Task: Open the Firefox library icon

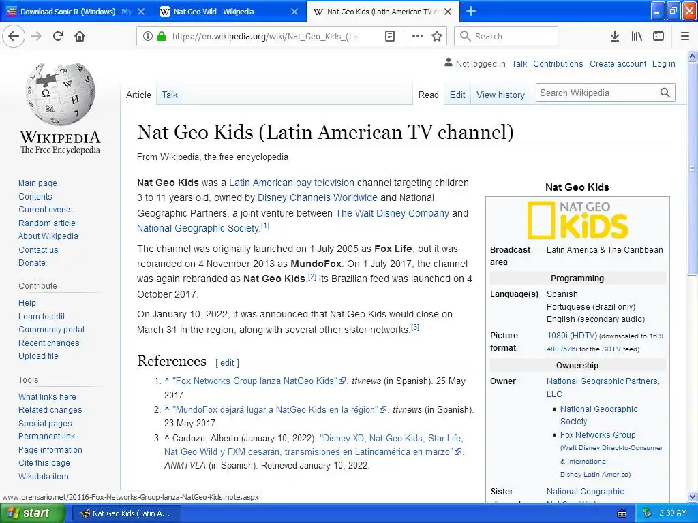Action: click(x=637, y=36)
